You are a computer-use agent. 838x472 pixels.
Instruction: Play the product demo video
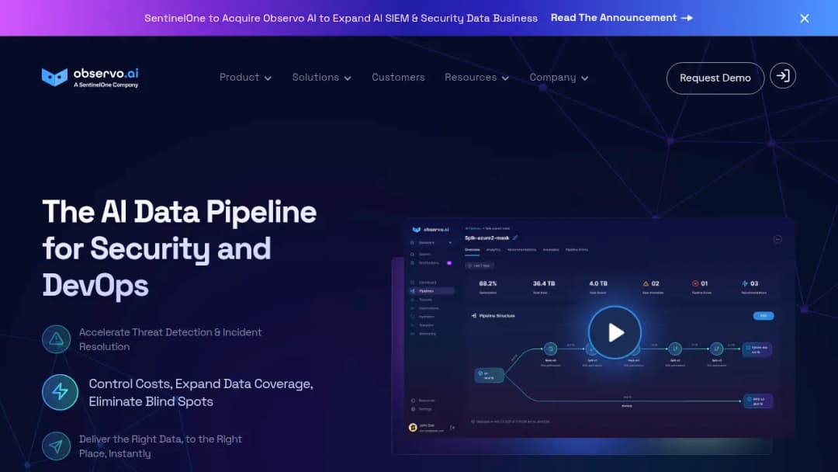pyautogui.click(x=615, y=332)
